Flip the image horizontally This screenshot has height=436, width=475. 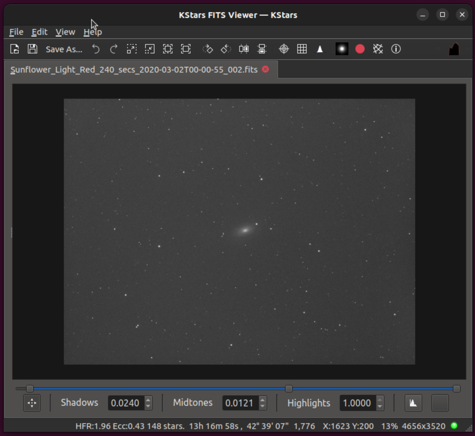click(x=244, y=49)
